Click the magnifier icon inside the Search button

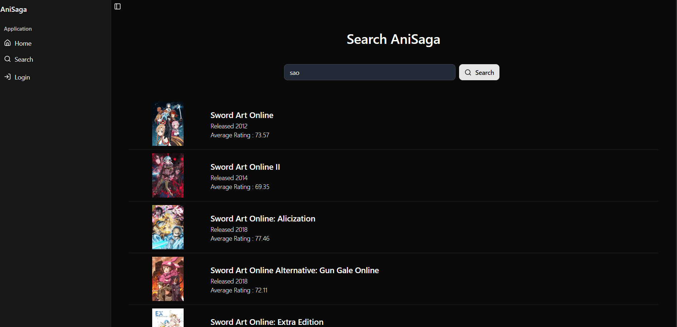click(x=468, y=72)
